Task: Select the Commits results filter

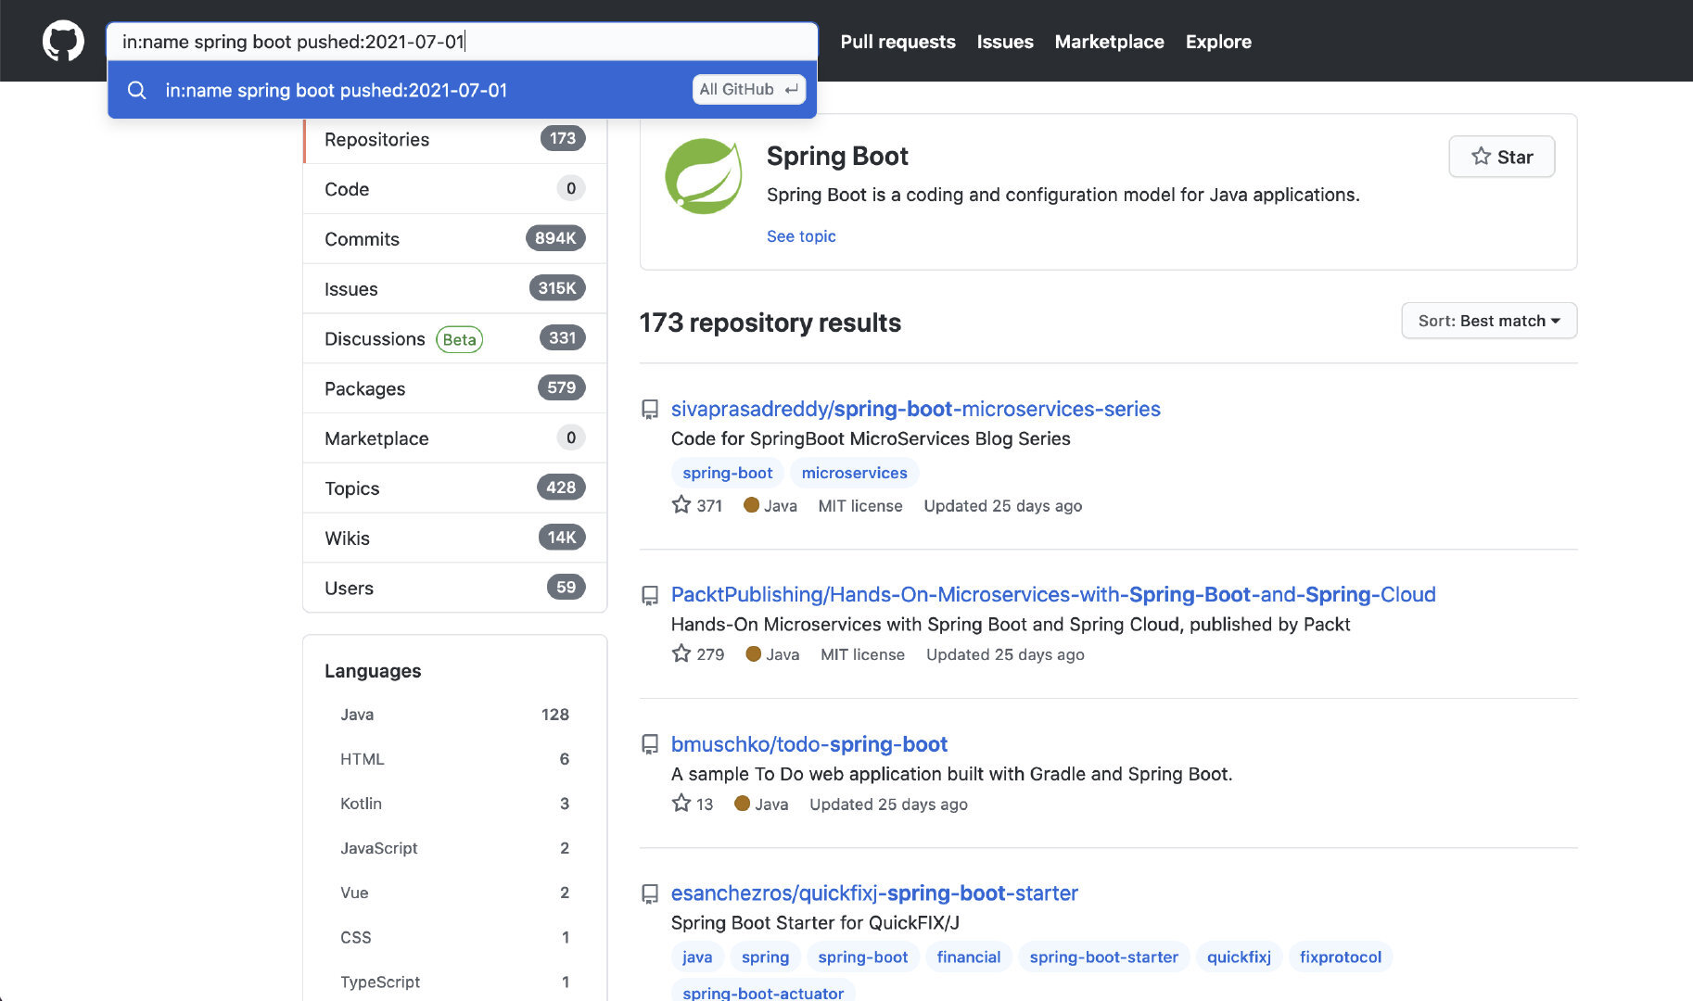Action: coord(455,239)
